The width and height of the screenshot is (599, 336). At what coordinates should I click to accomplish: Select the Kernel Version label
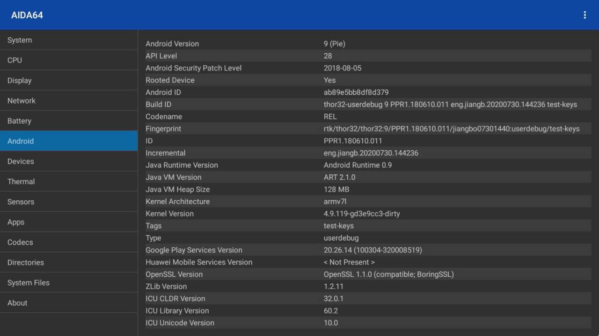(169, 214)
